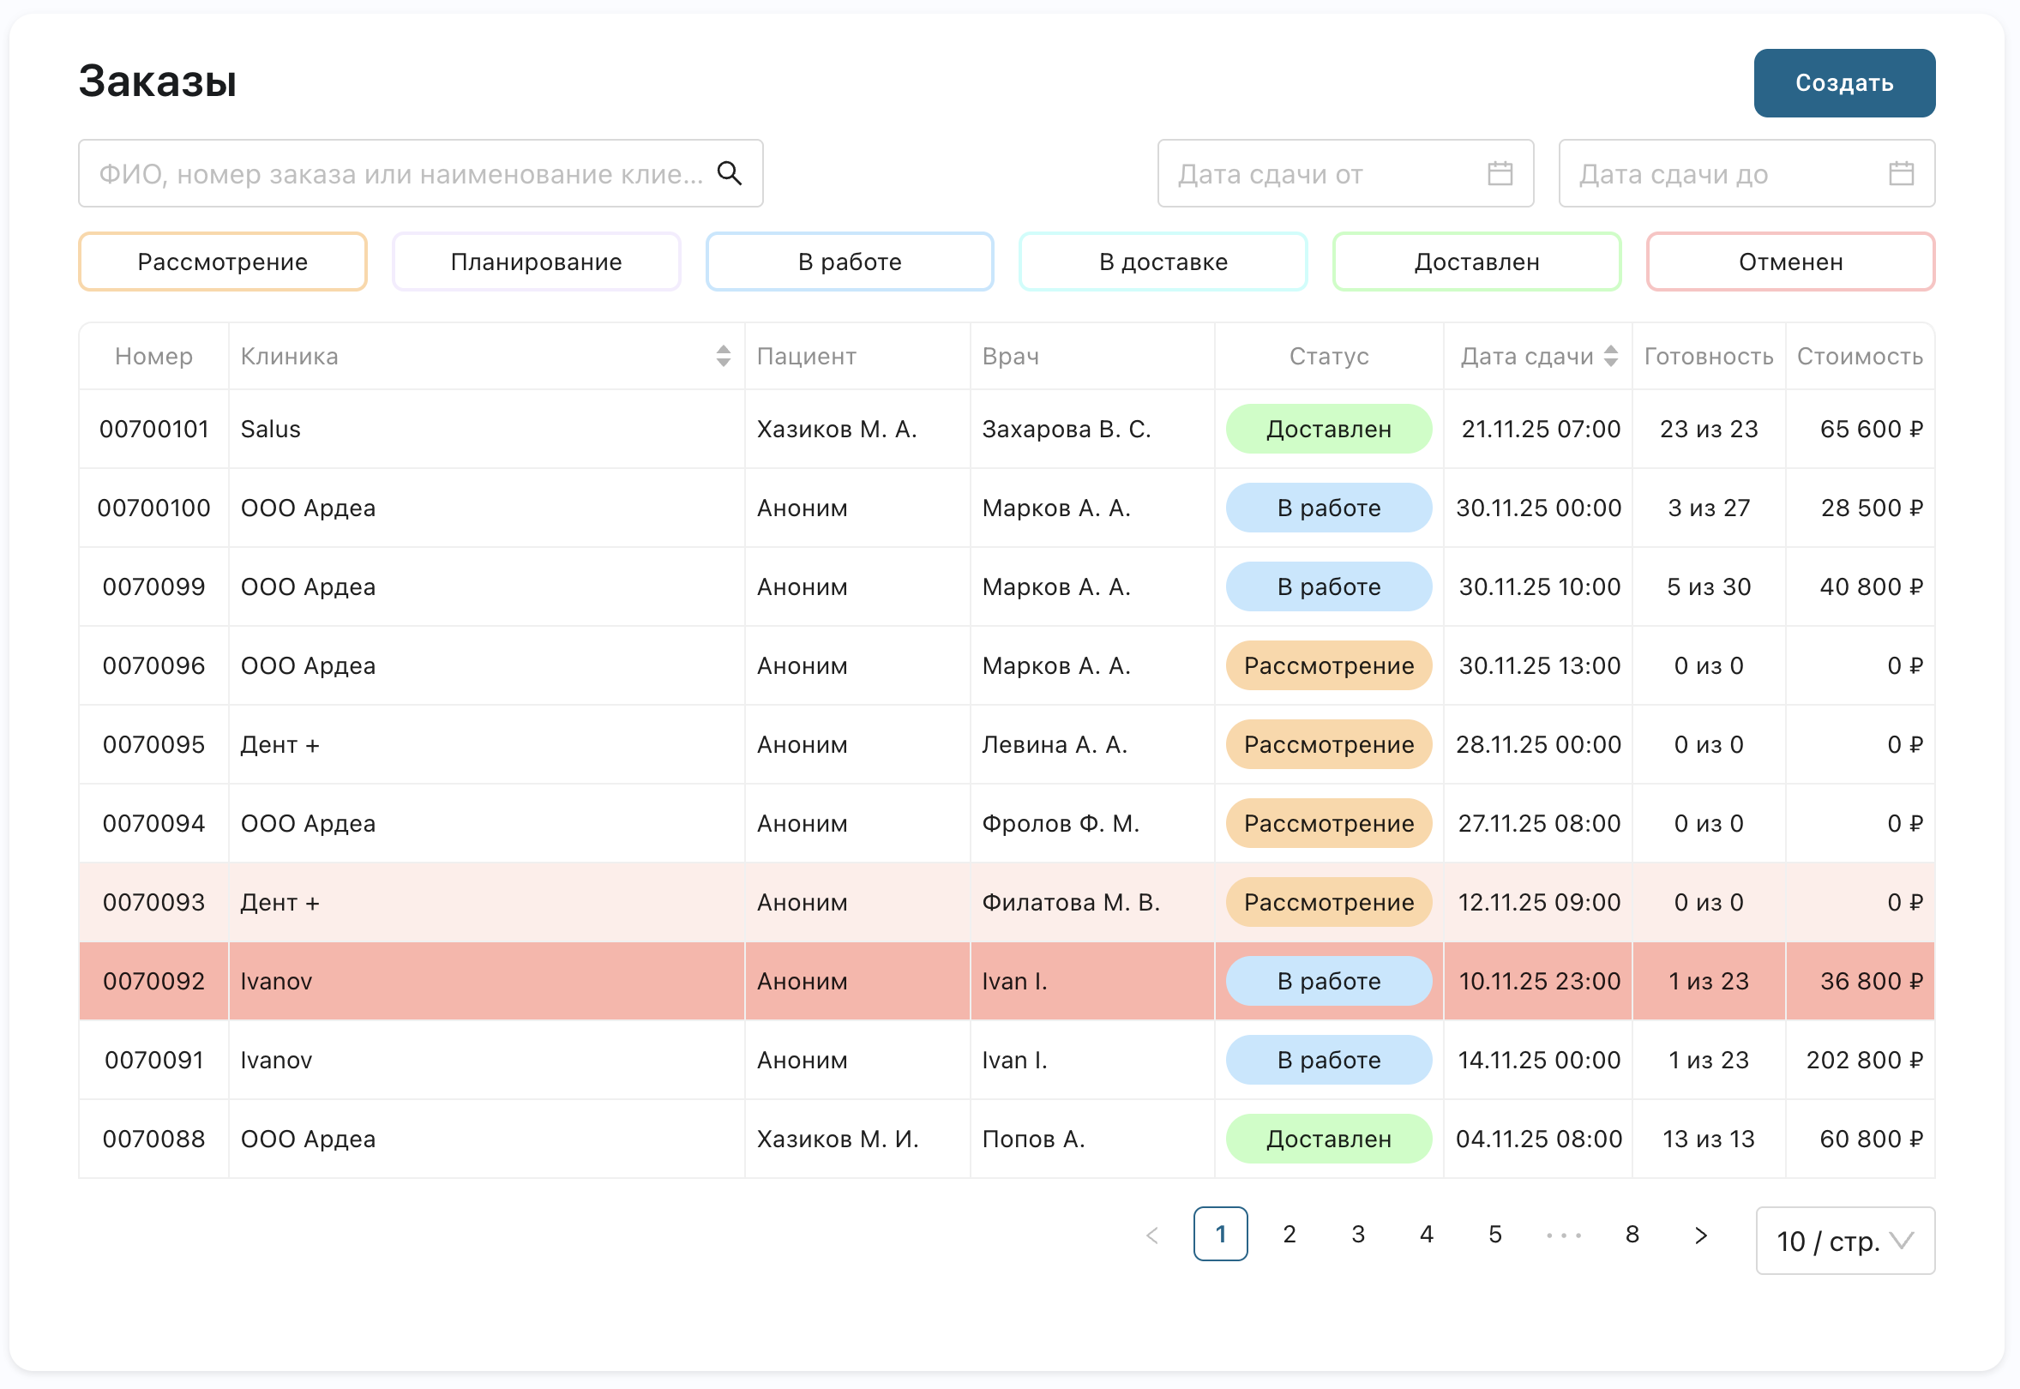Go to page 2
The height and width of the screenshot is (1389, 2020).
point(1289,1234)
